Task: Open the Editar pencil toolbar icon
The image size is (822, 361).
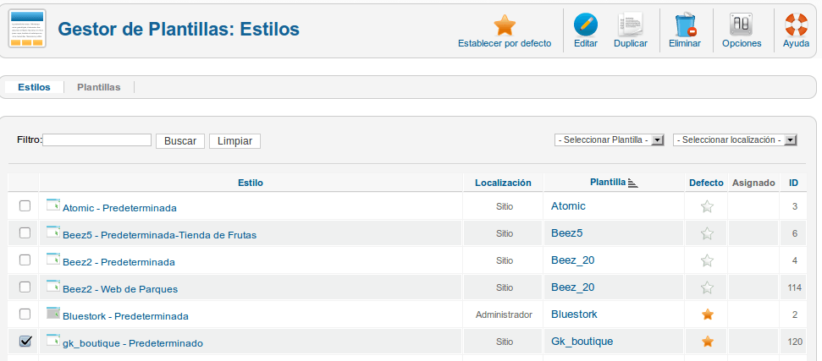Action: click(x=586, y=25)
